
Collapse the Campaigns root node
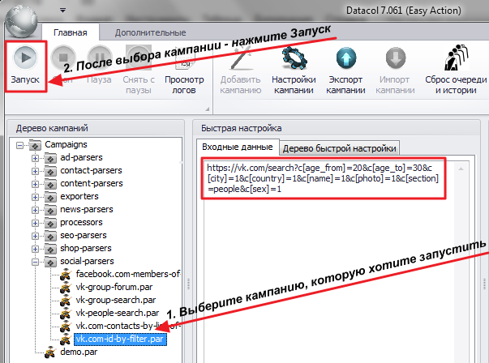coord(20,145)
